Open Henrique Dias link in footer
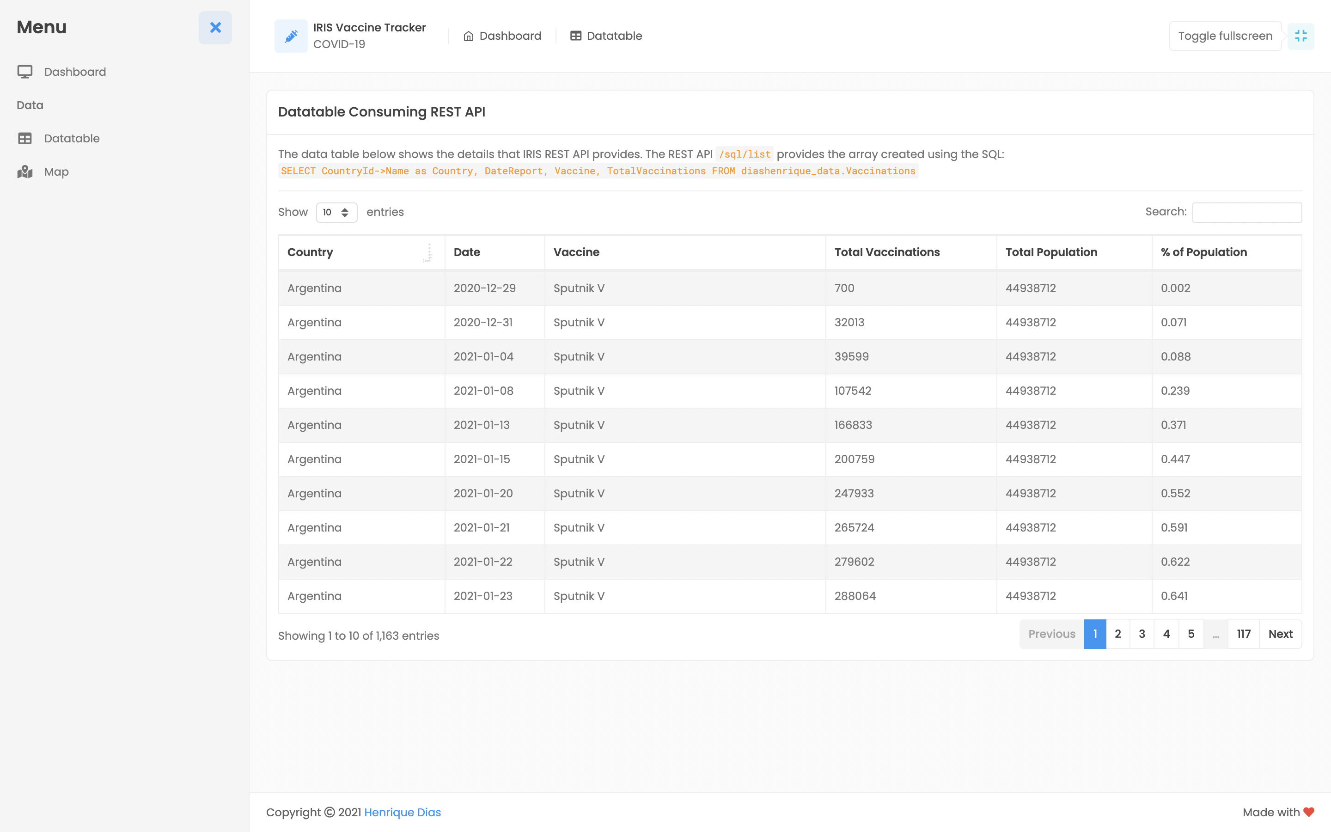This screenshot has height=832, width=1331. pyautogui.click(x=402, y=812)
